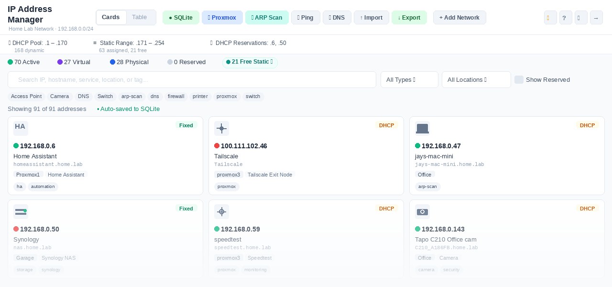Screen dimensions: 612x287
Task: Click the IP address 192.168.0.50
Action: pos(40,229)
